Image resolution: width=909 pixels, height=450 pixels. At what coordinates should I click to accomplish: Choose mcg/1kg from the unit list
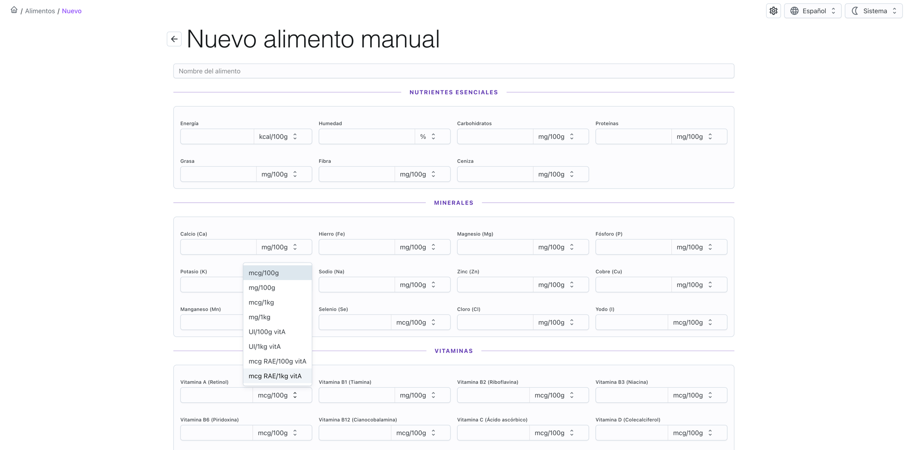(277, 302)
